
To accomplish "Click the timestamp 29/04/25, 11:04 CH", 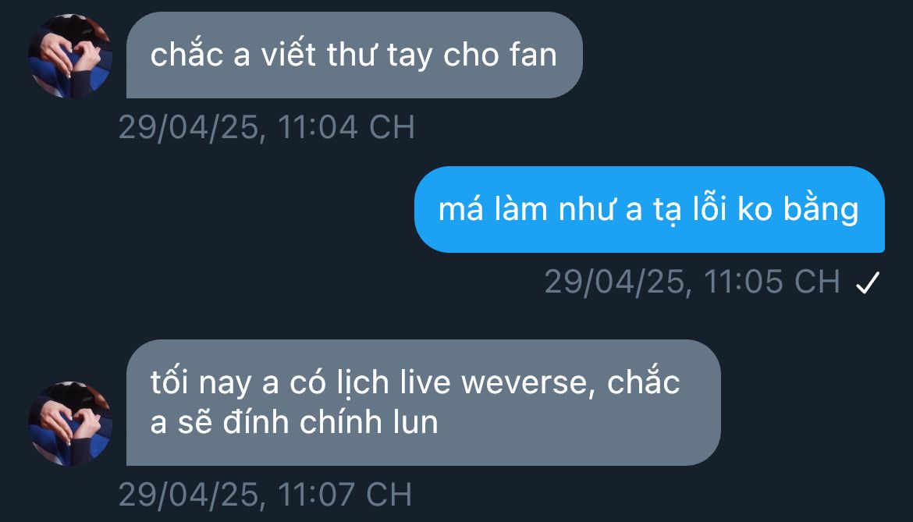I will (x=267, y=127).
